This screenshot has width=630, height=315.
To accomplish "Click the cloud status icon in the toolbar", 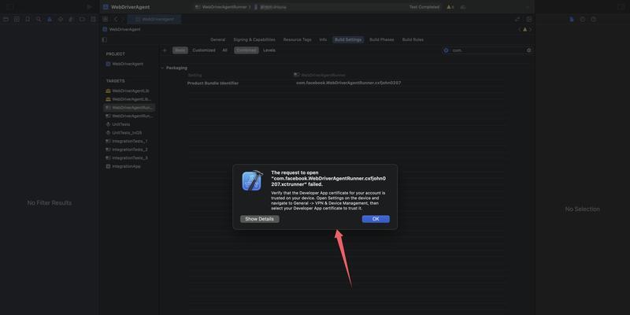I will point(463,7).
